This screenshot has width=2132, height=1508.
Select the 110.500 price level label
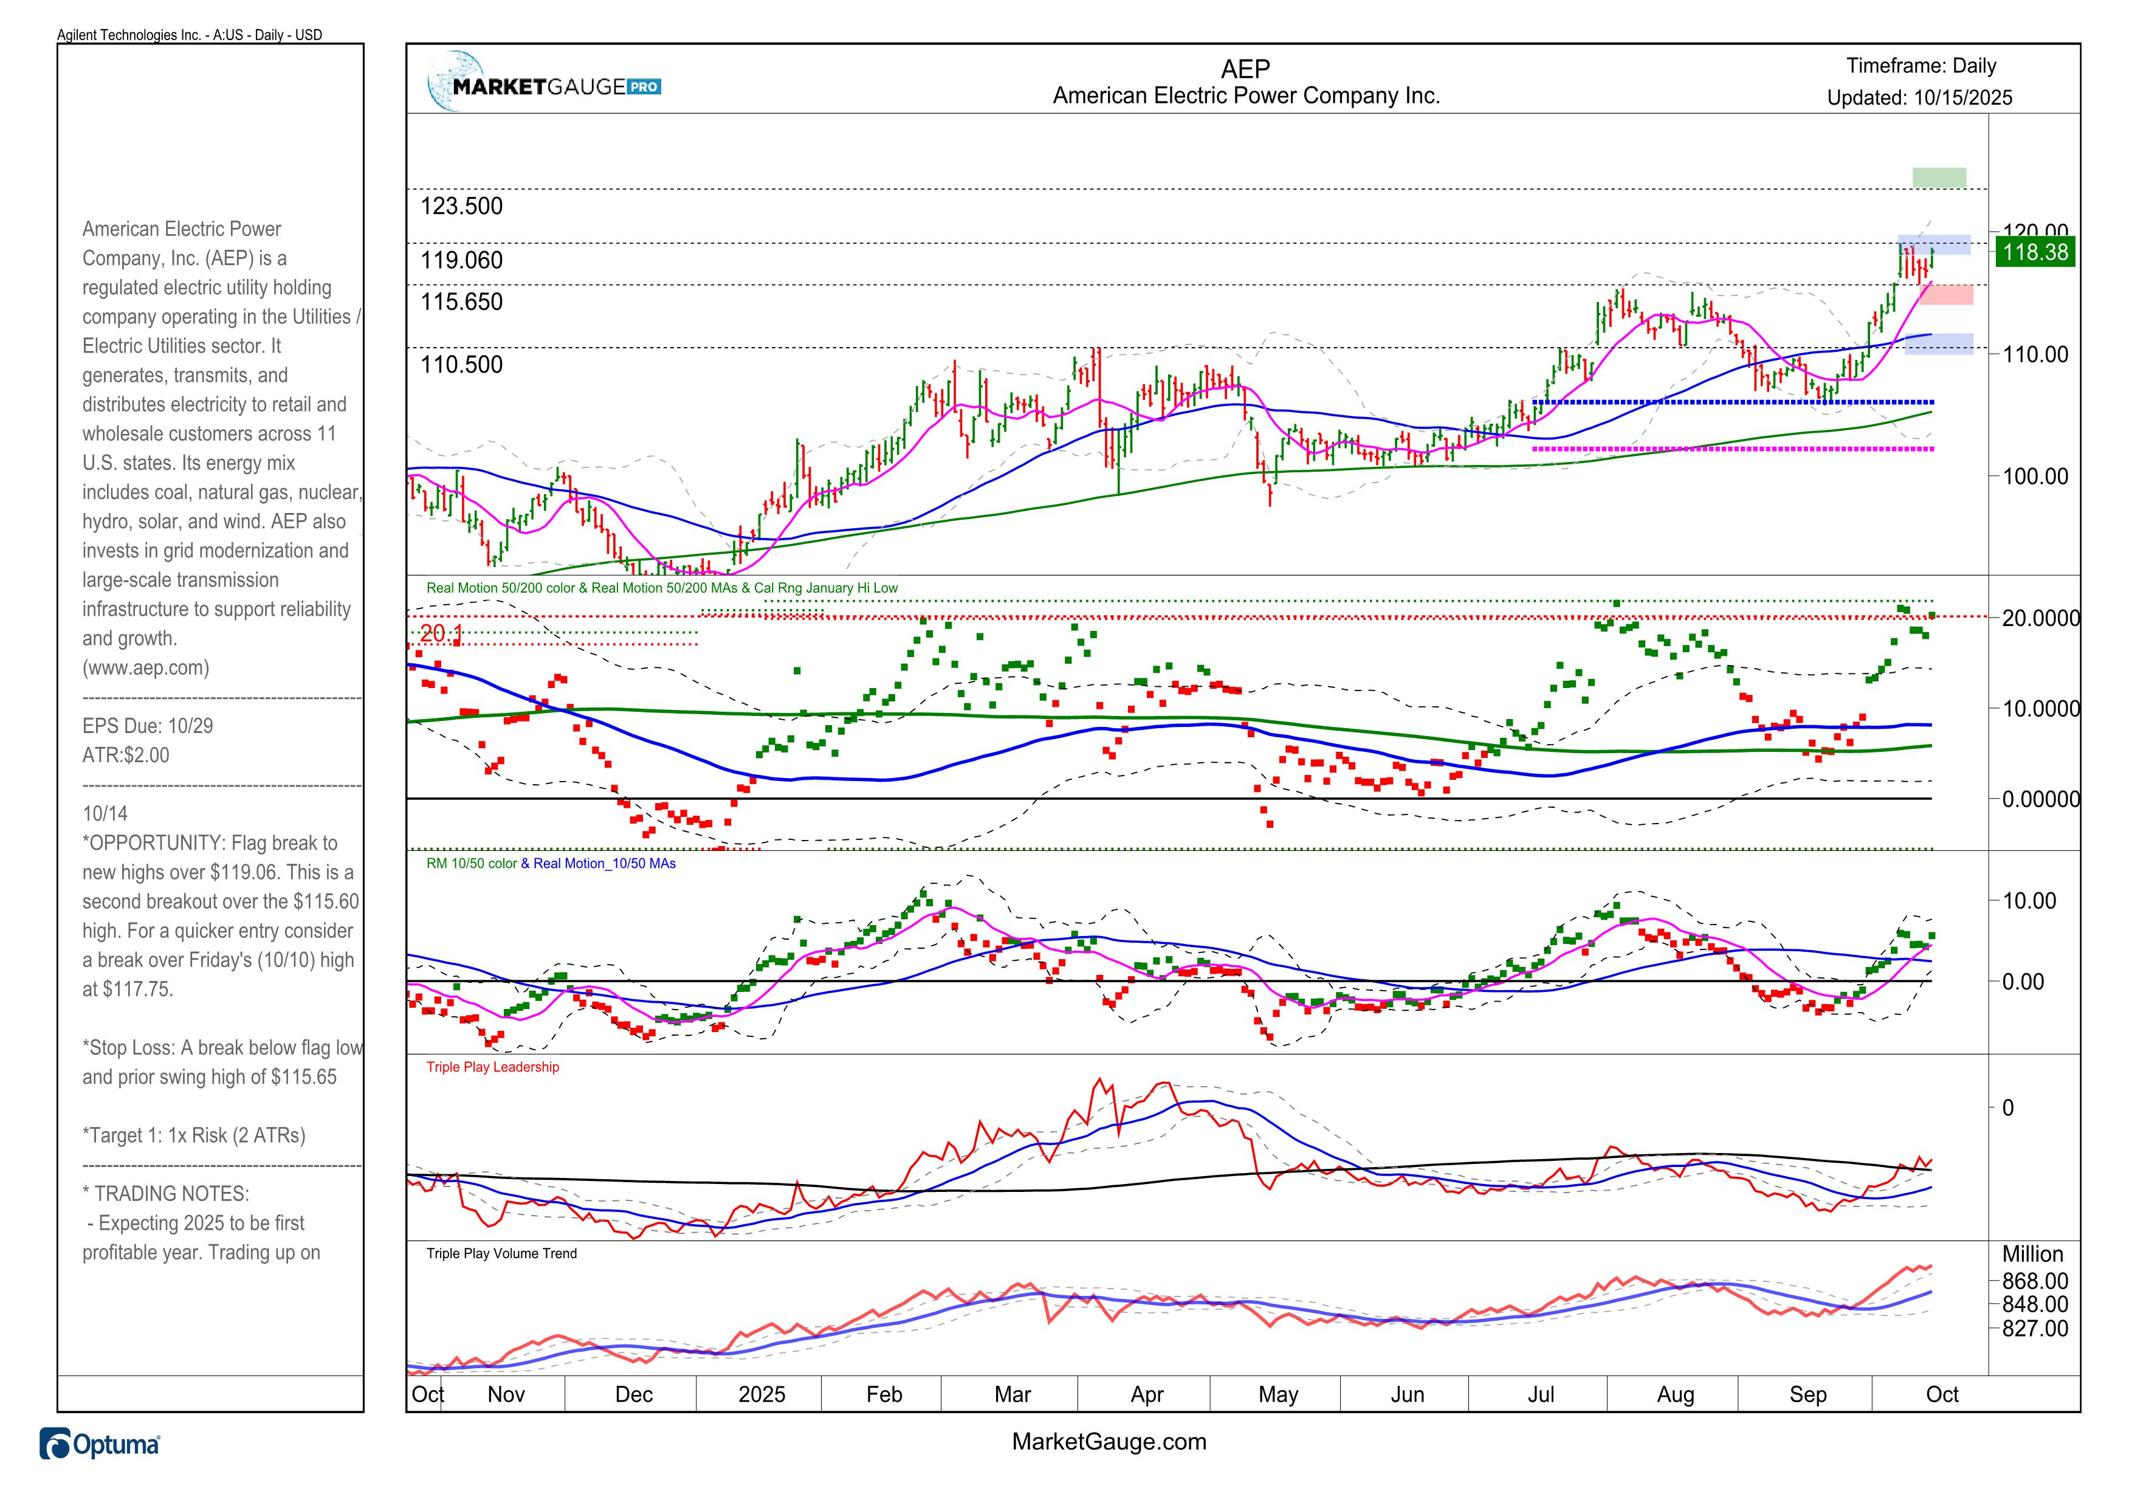461,364
